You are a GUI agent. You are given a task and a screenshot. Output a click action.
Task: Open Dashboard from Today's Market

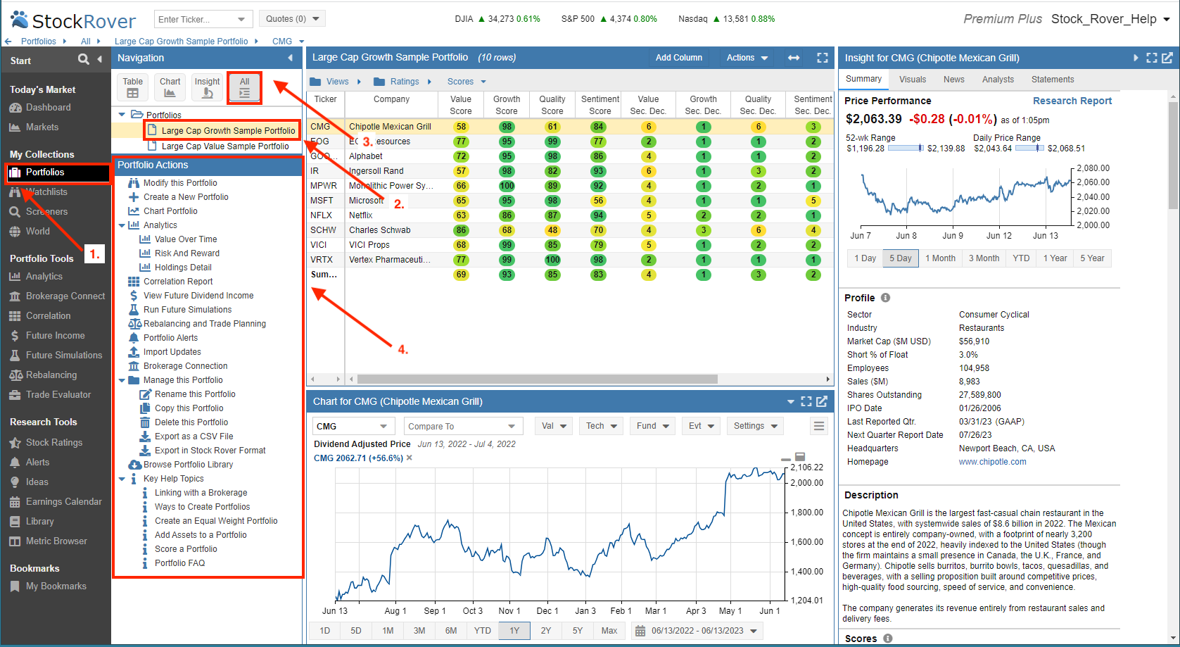click(48, 107)
